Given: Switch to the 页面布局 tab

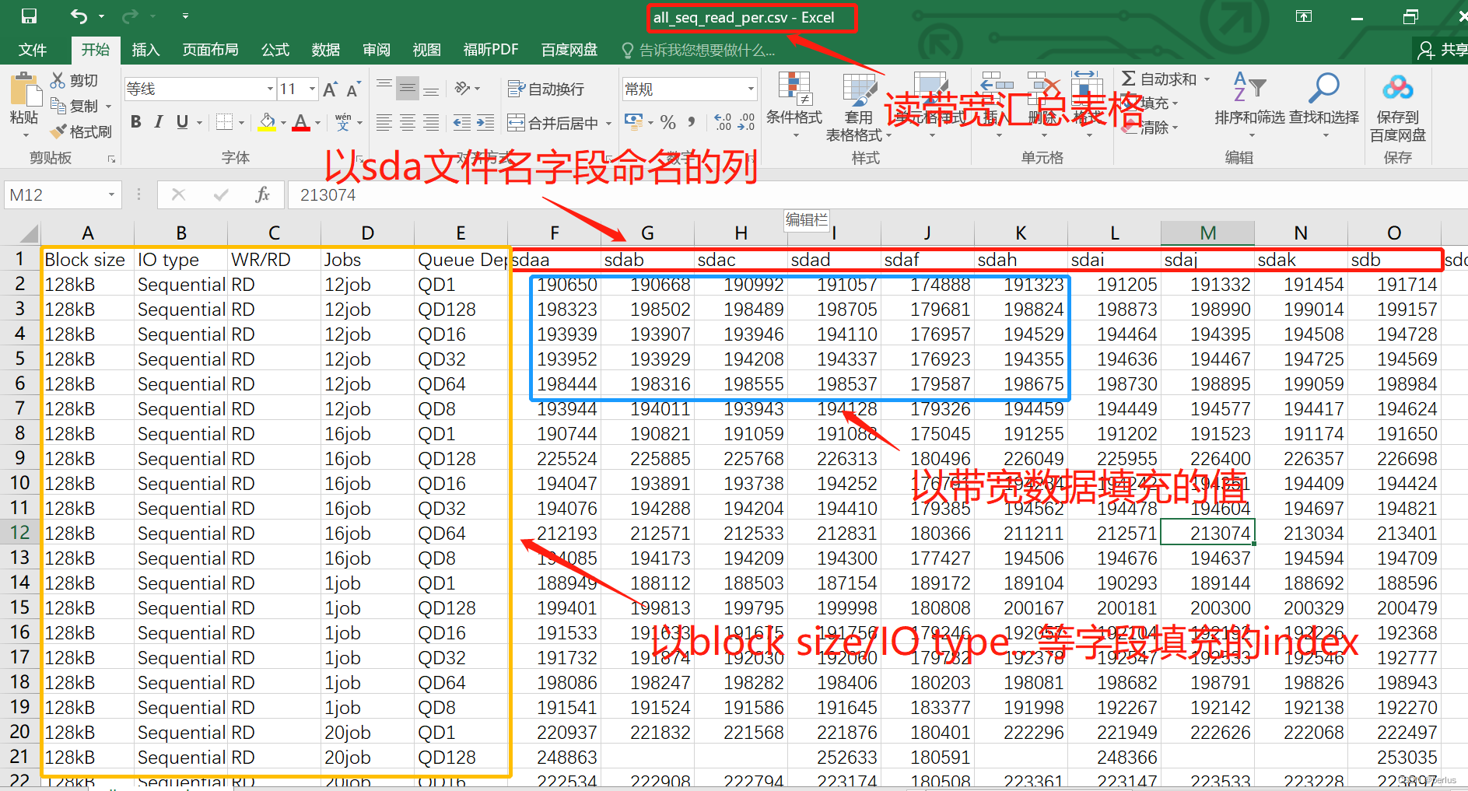Looking at the screenshot, I should click(x=210, y=50).
